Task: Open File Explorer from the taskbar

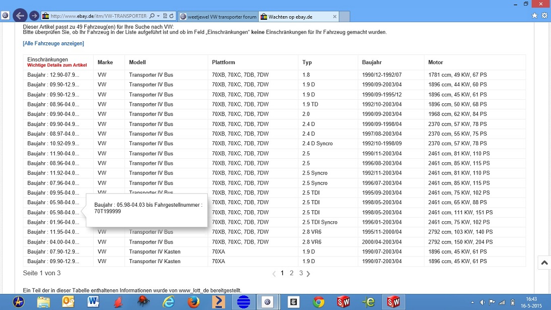Action: 43,302
